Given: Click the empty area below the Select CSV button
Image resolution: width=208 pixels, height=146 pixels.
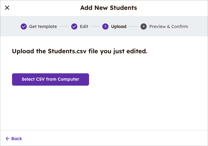Looking at the screenshot, I should [x=104, y=108].
